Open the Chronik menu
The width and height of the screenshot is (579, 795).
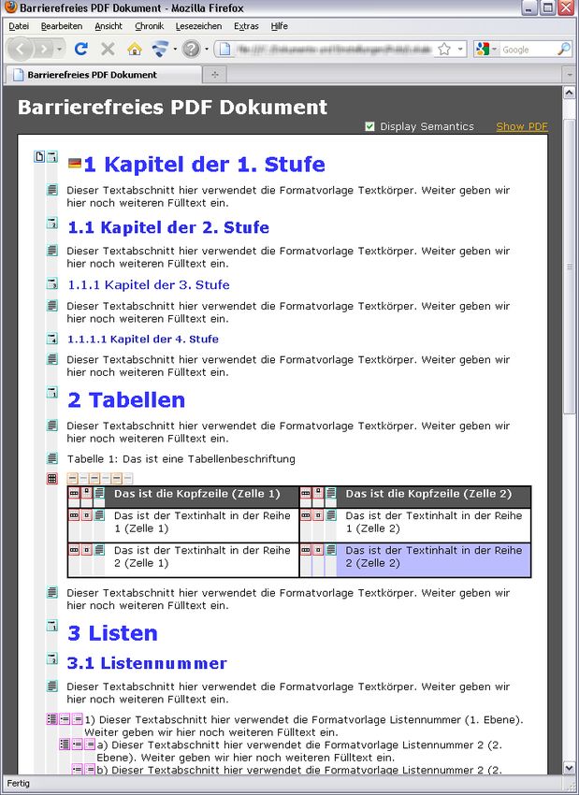pos(149,26)
